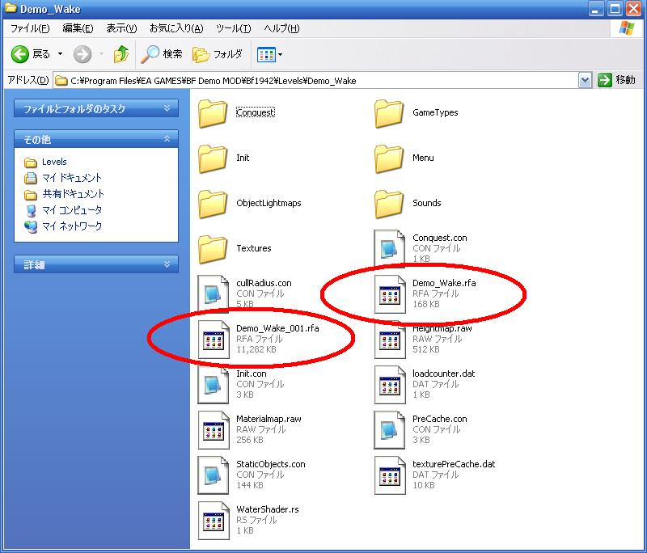Toggle the フォルダ folders pane
The height and width of the screenshot is (553, 647).
point(218,54)
